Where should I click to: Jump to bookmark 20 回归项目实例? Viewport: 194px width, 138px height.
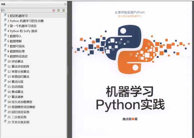click(x=18, y=112)
